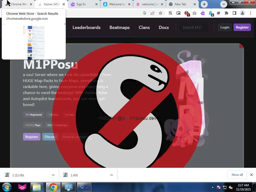Image resolution: width=256 pixels, height=192 pixels.
Task: Open Docs in site navigation
Action: (x=164, y=27)
